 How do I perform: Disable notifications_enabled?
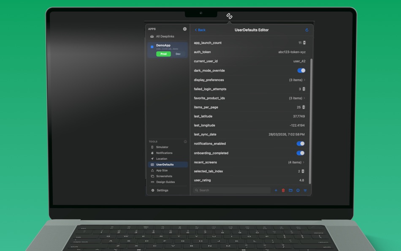(x=301, y=143)
